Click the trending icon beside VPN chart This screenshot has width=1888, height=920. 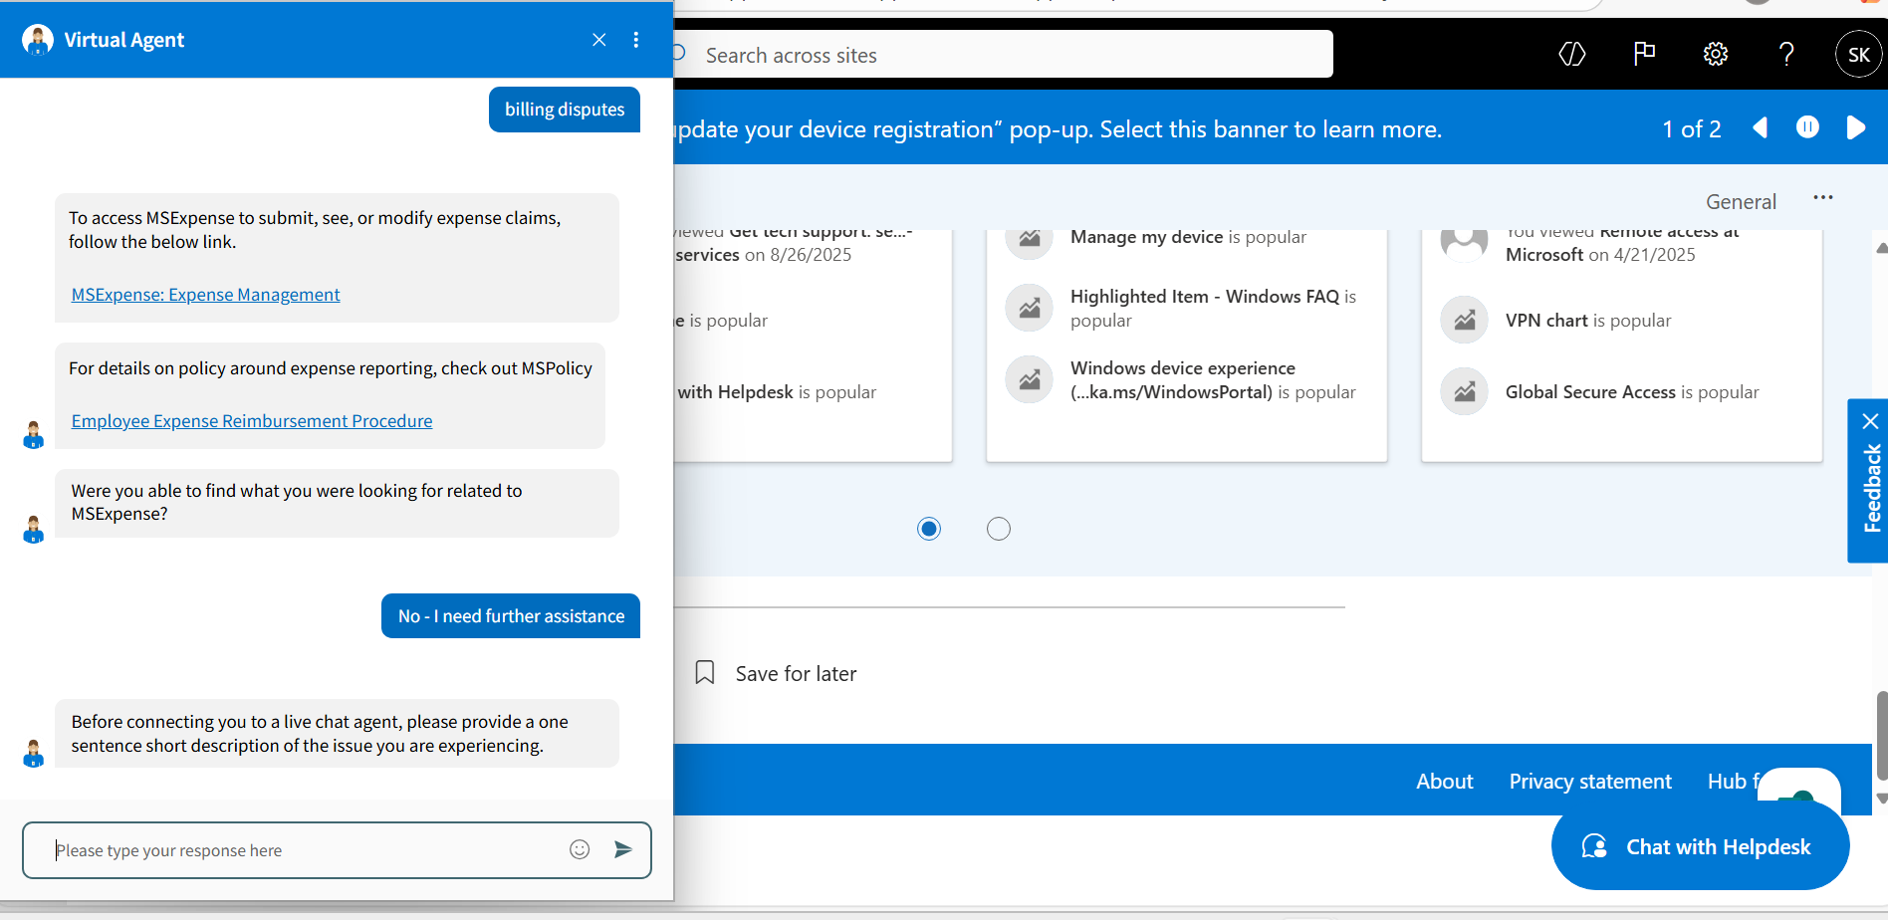tap(1465, 320)
